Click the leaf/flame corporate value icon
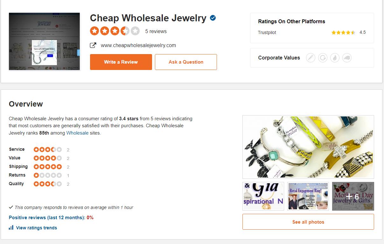This screenshot has width=384, height=244. [x=335, y=58]
